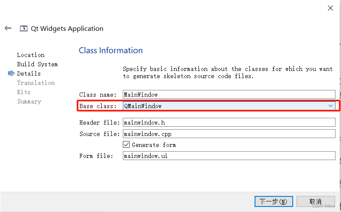Image resolution: width=341 pixels, height=212 pixels.
Task: Go back with the arrow beside Qt Widgets Application
Action: tap(8, 28)
